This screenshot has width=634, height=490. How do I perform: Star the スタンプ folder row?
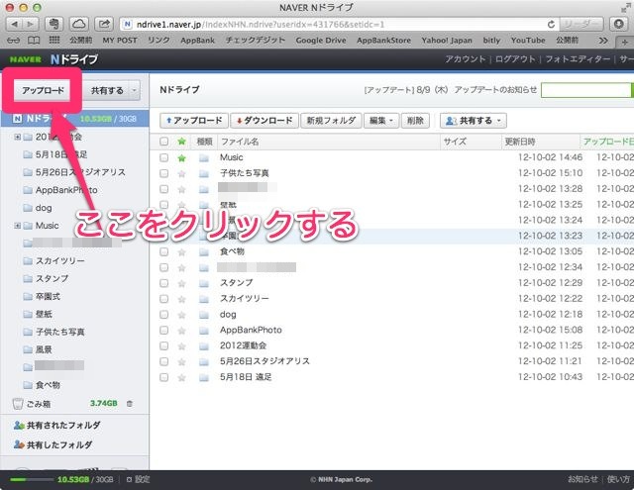click(x=182, y=283)
